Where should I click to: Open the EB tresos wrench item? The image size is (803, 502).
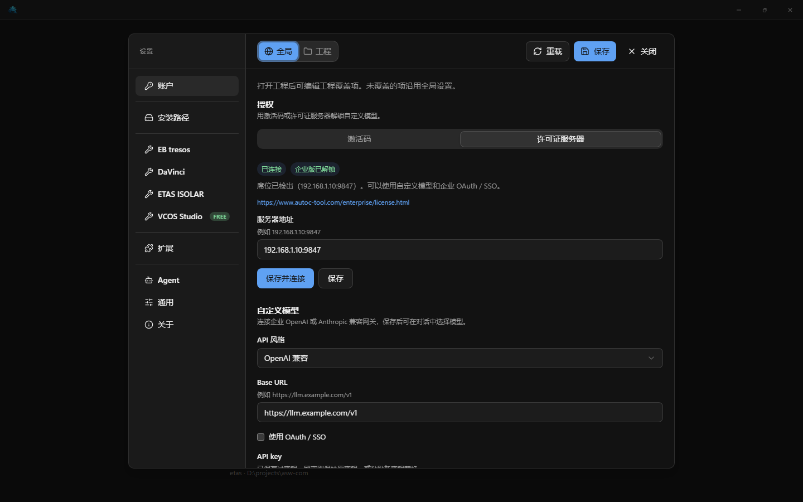[x=187, y=149]
